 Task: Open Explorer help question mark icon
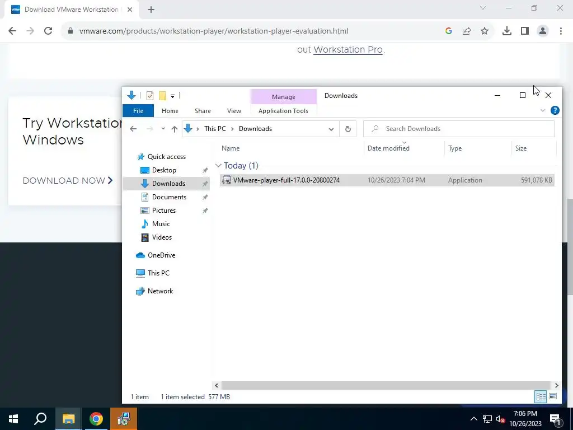[555, 110]
